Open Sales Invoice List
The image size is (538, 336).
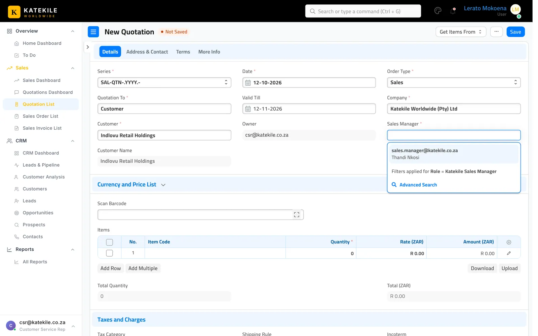[x=42, y=128]
